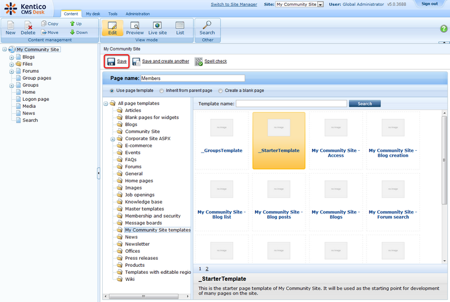Open the My desk tab
The image size is (450, 302).
[x=93, y=13]
